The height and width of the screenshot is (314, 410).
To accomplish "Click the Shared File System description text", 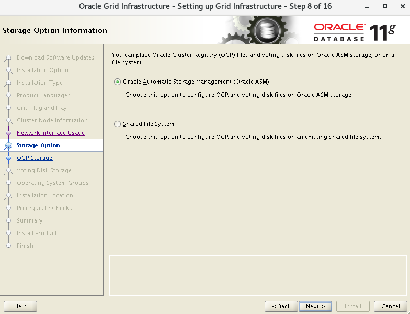I will tap(253, 137).
